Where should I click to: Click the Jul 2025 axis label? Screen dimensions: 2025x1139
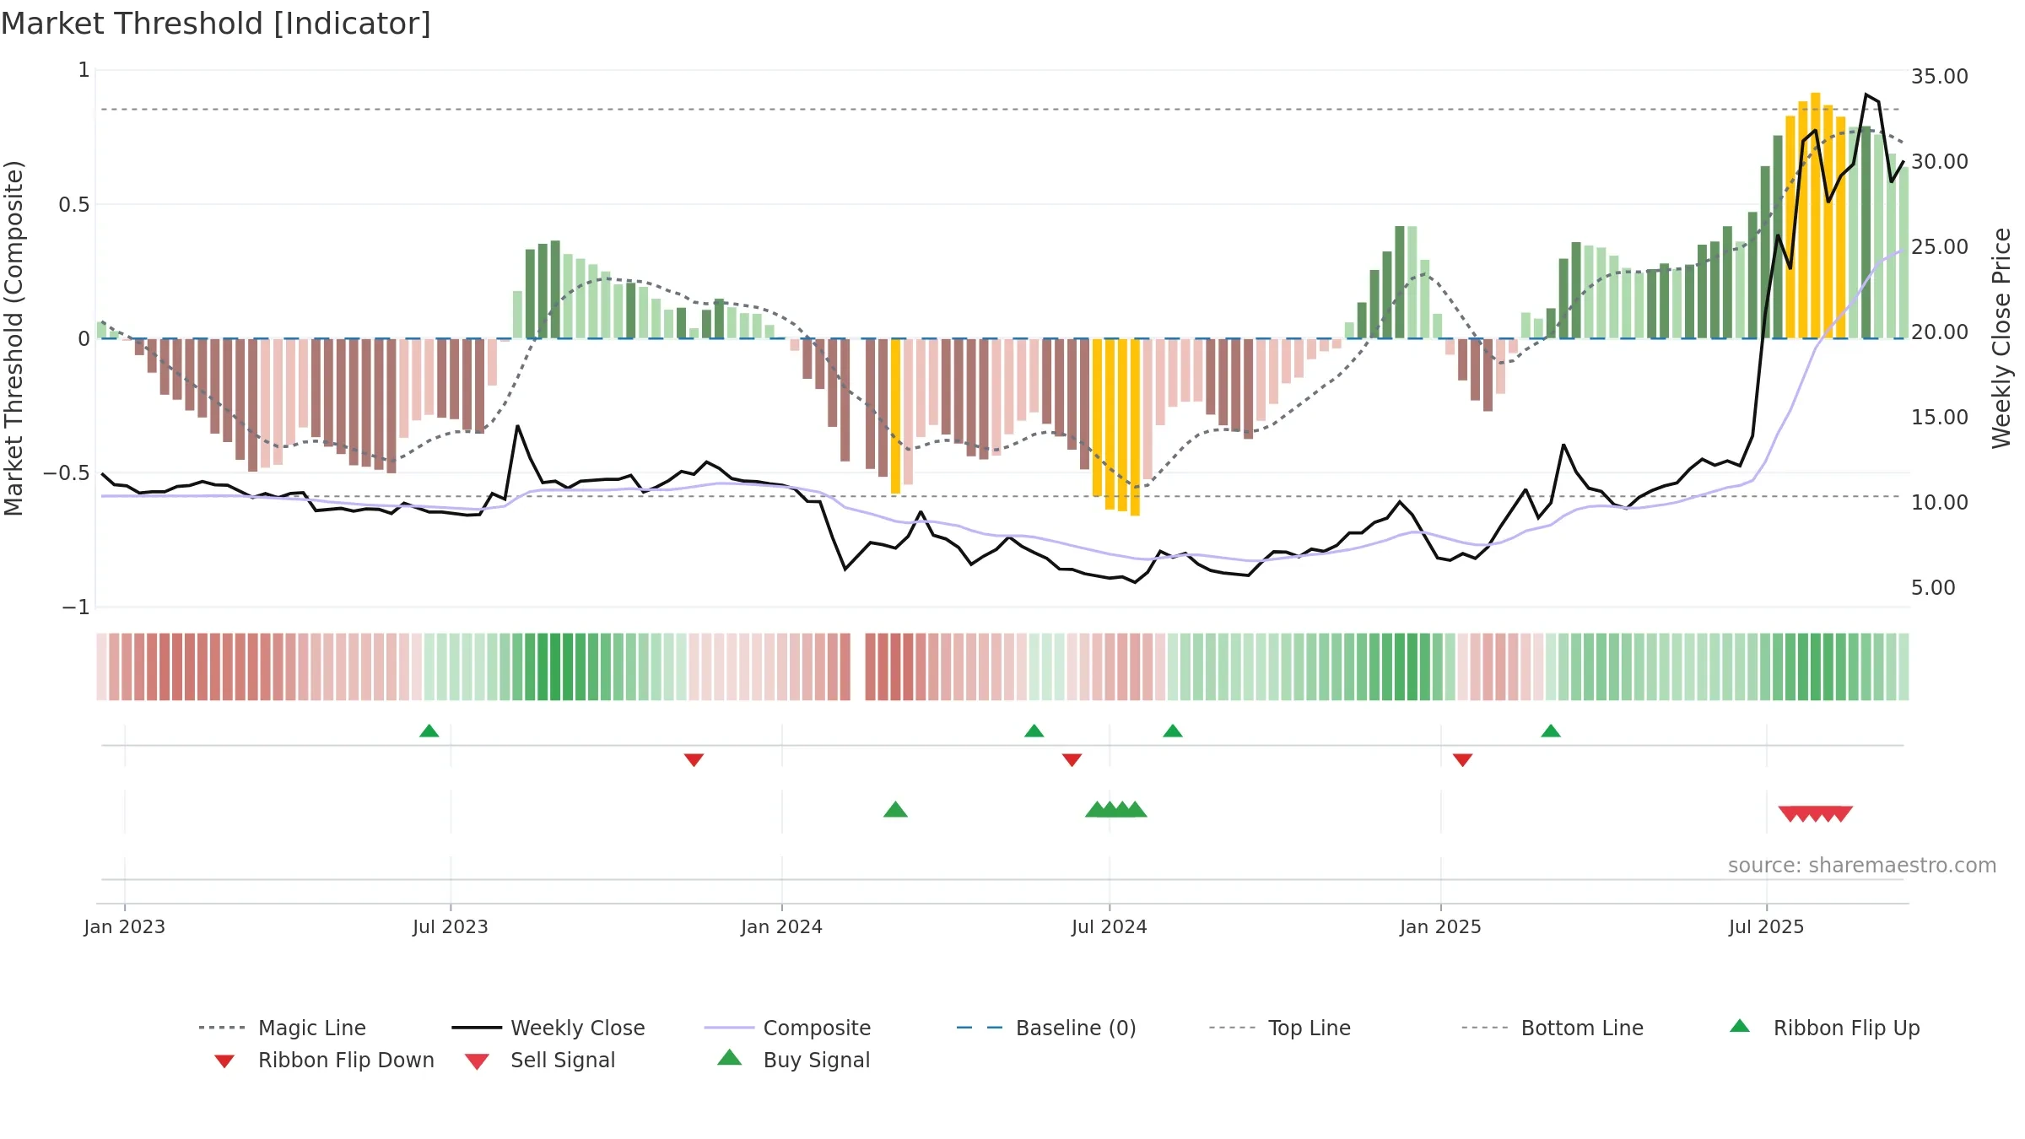tap(1766, 926)
